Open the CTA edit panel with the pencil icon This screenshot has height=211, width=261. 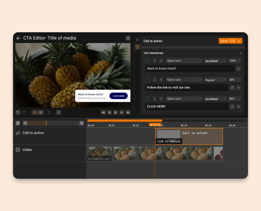(x=138, y=47)
